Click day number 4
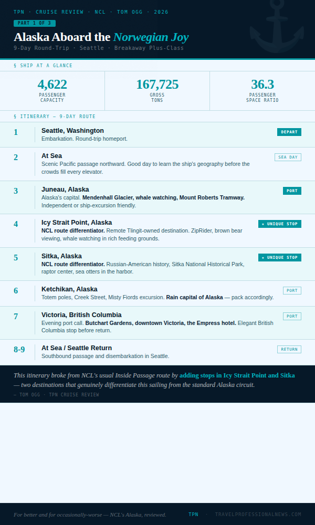The width and height of the screenshot is (315, 525). click(16, 224)
